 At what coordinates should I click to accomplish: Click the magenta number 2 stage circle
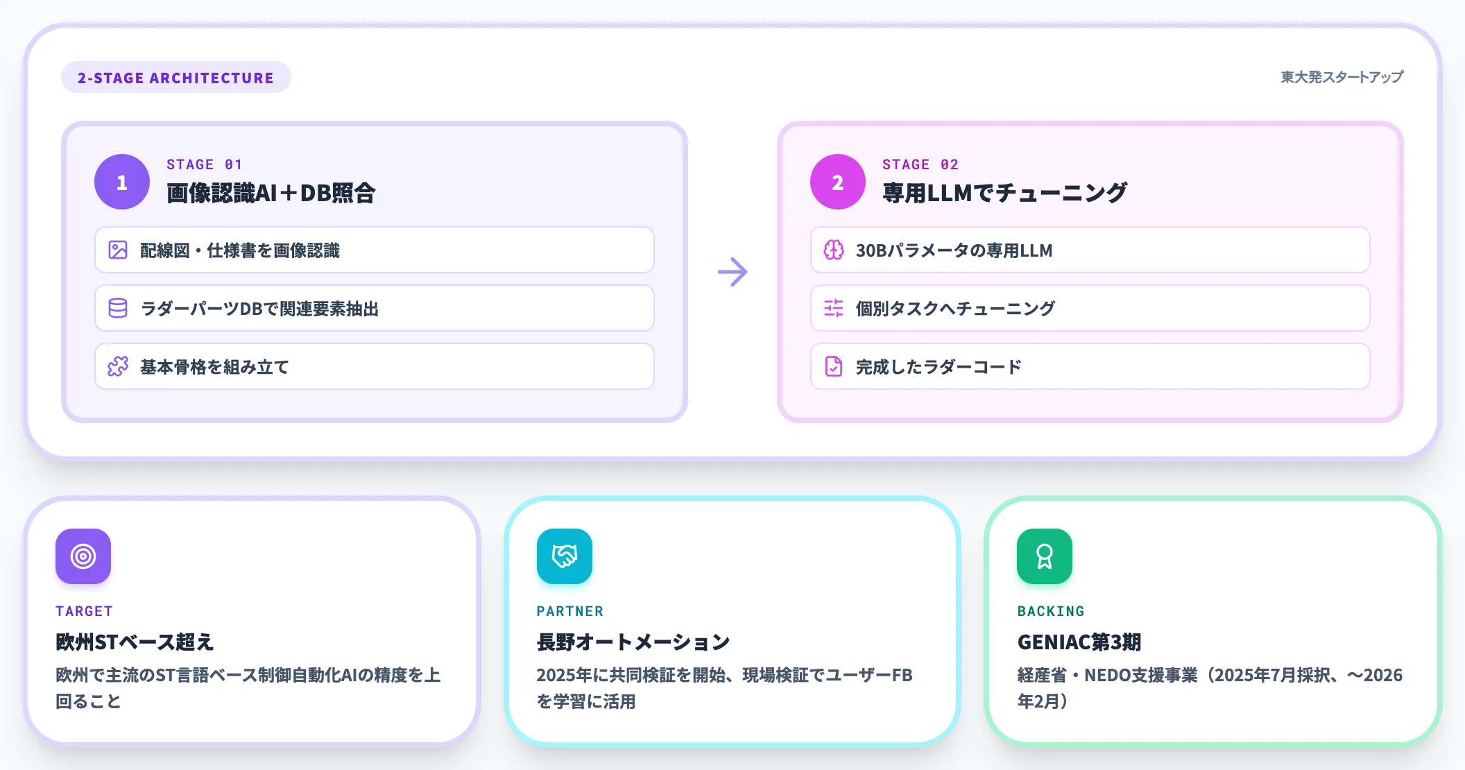(838, 182)
